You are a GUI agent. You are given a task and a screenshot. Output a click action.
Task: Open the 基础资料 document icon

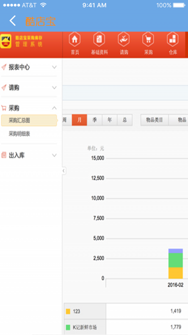point(99,40)
